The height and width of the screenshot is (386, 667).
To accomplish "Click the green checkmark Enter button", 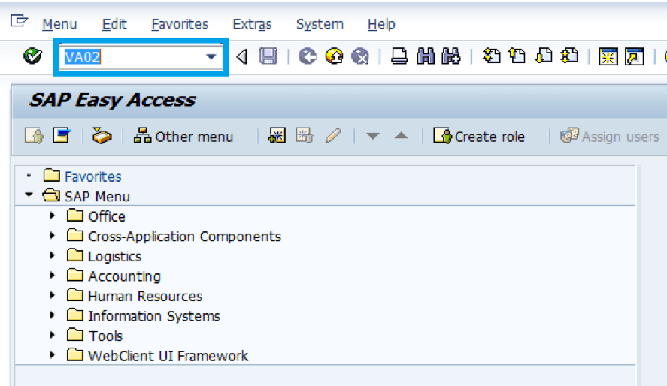I will click(x=32, y=56).
